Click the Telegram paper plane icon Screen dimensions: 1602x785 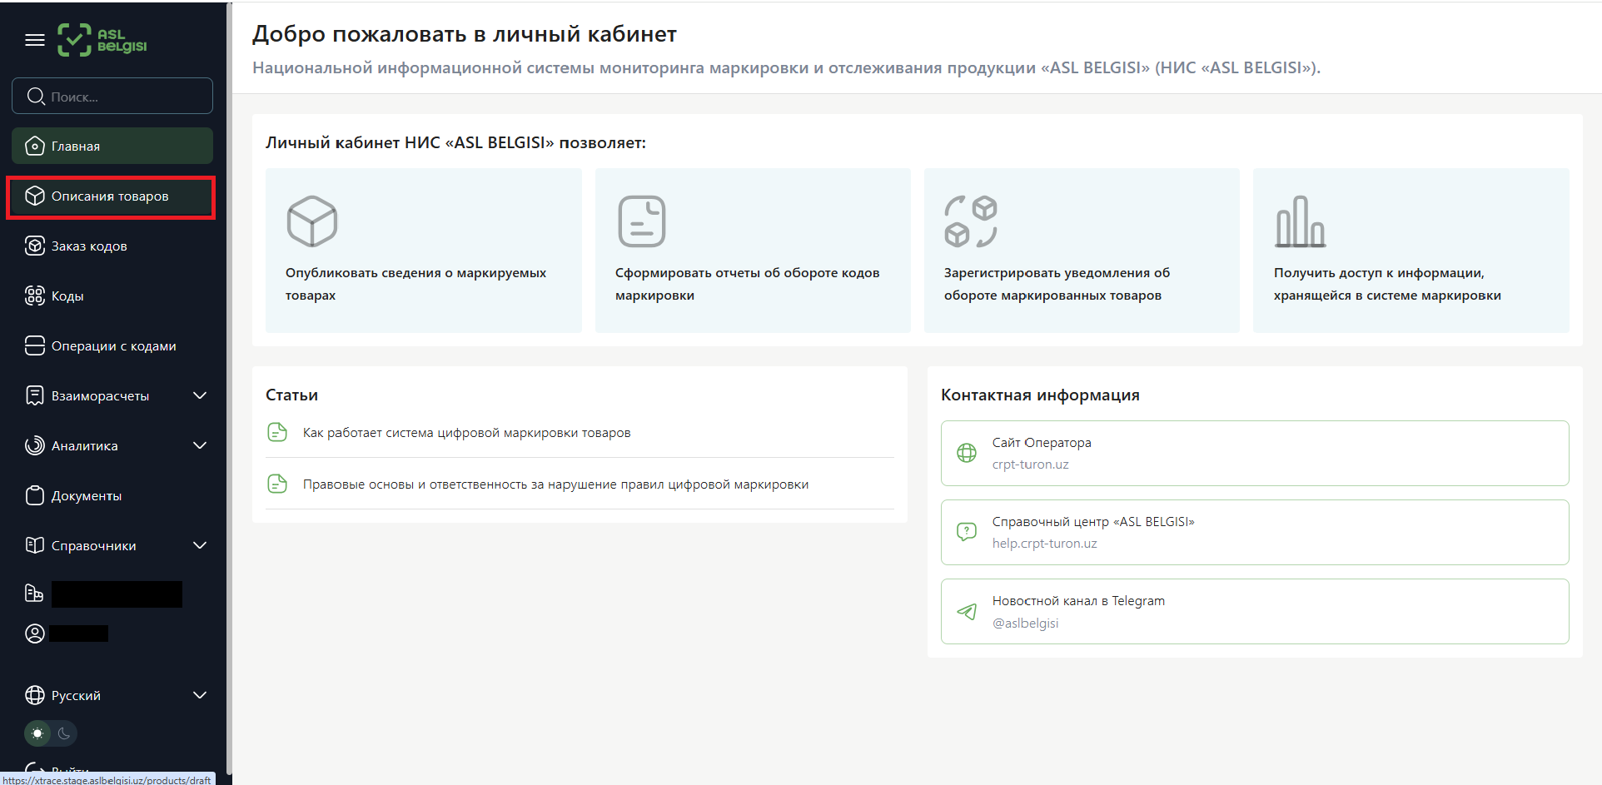(x=967, y=612)
